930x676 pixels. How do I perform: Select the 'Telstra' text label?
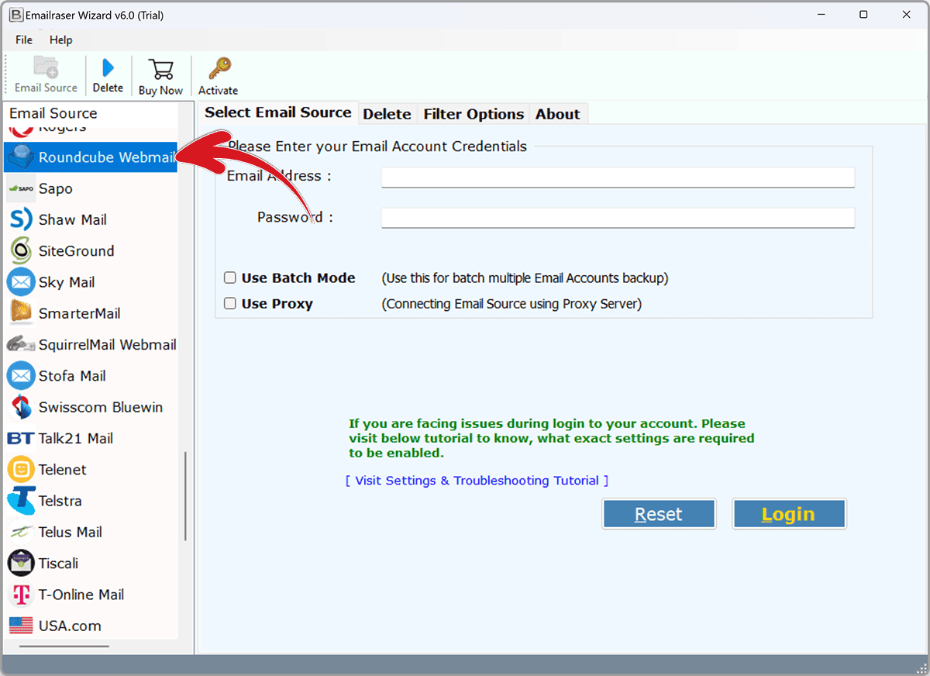point(60,501)
